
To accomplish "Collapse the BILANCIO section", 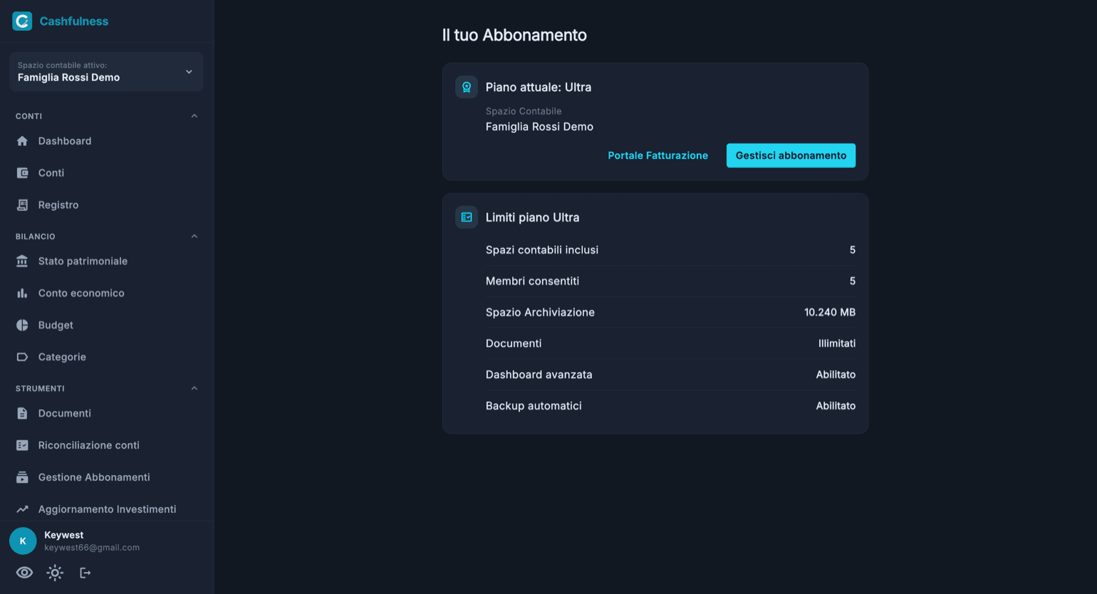I will (194, 236).
